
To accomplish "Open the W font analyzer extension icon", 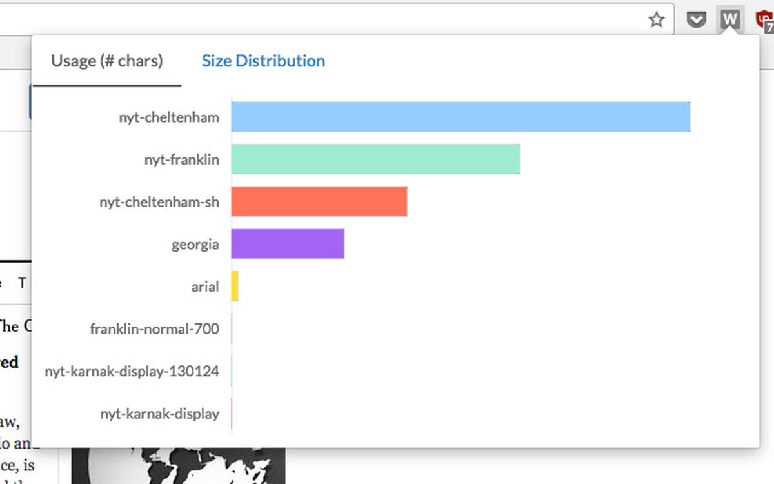I will tap(729, 19).
